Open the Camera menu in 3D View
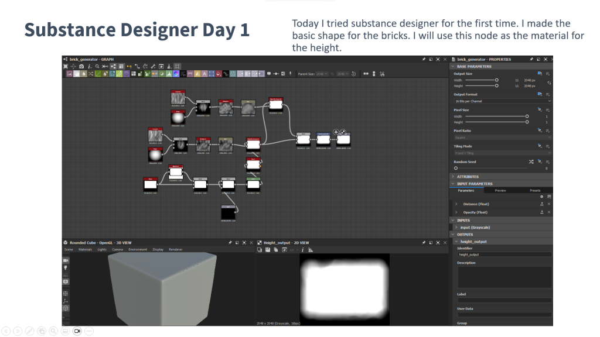This screenshot has height=337, width=600. (117, 249)
